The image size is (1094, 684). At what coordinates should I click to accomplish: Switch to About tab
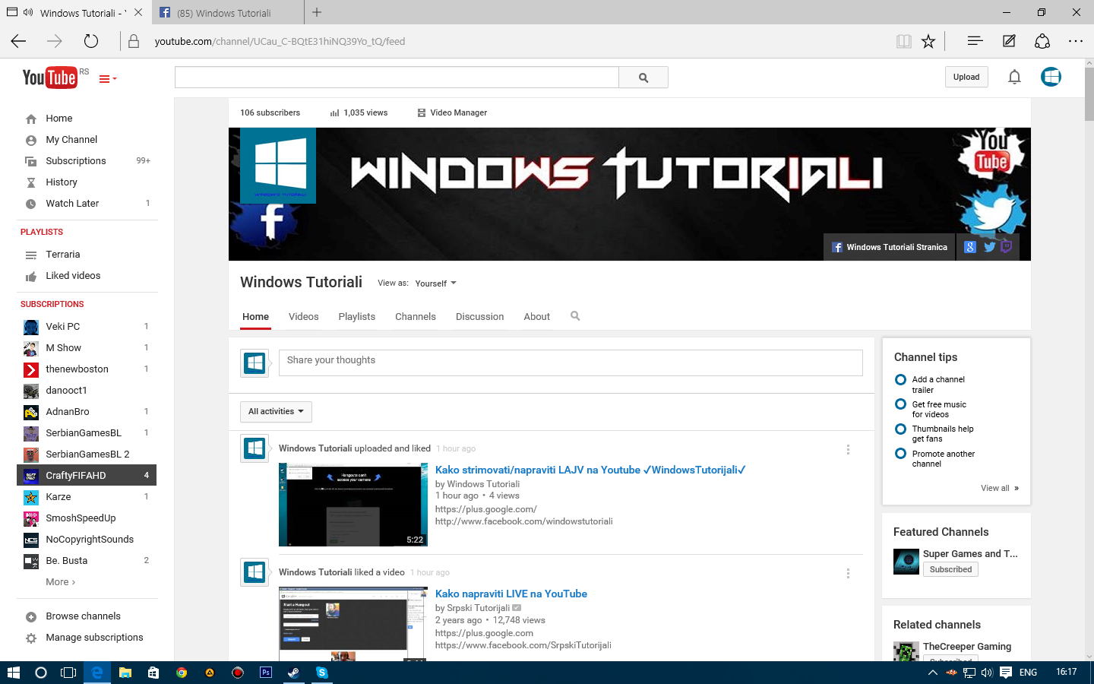(537, 317)
